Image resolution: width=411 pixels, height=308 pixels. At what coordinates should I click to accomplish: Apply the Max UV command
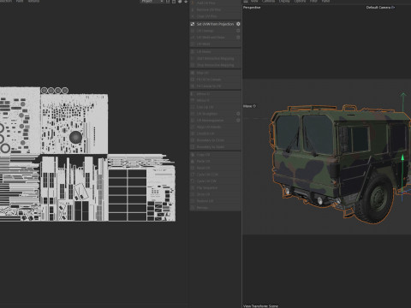[x=216, y=73]
